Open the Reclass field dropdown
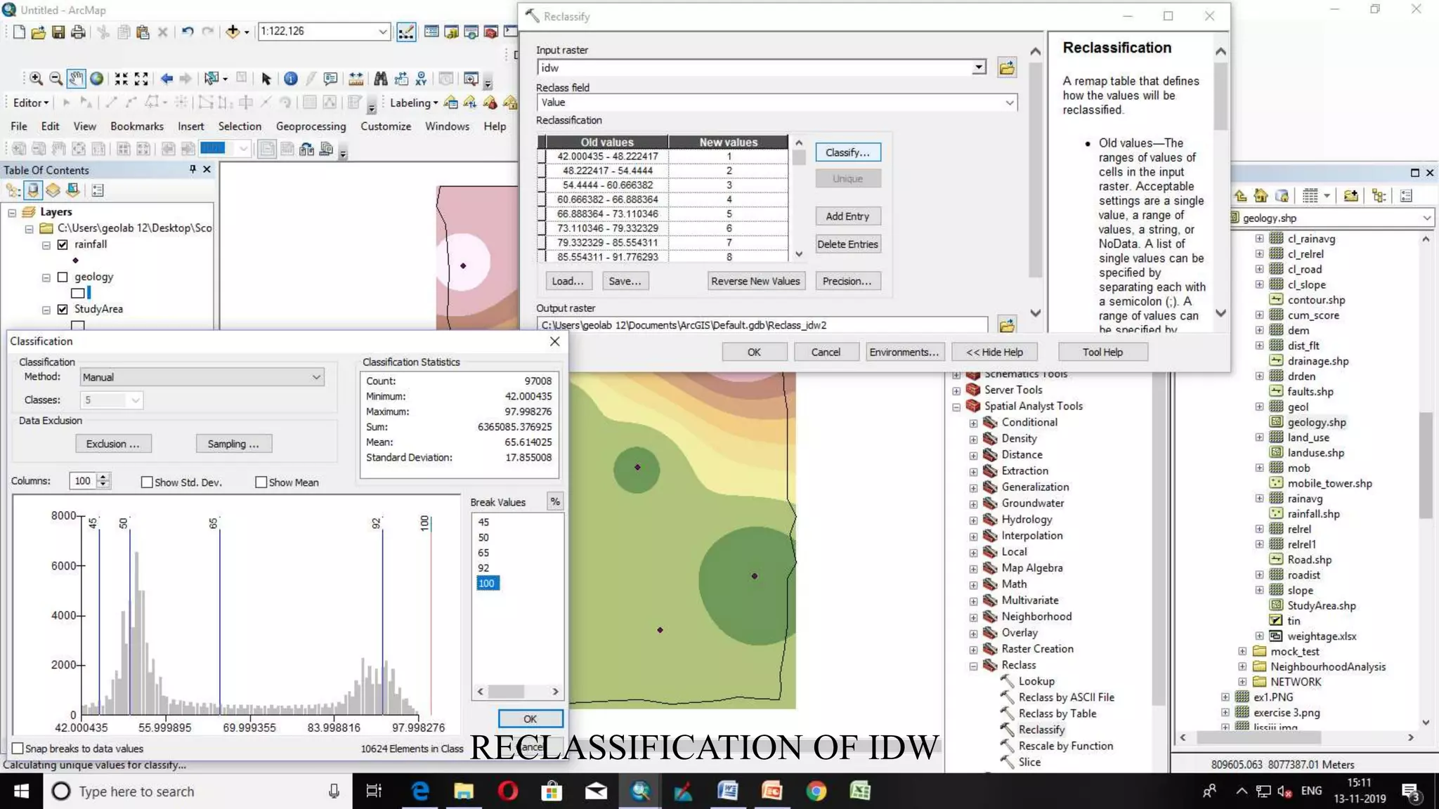 1009,103
